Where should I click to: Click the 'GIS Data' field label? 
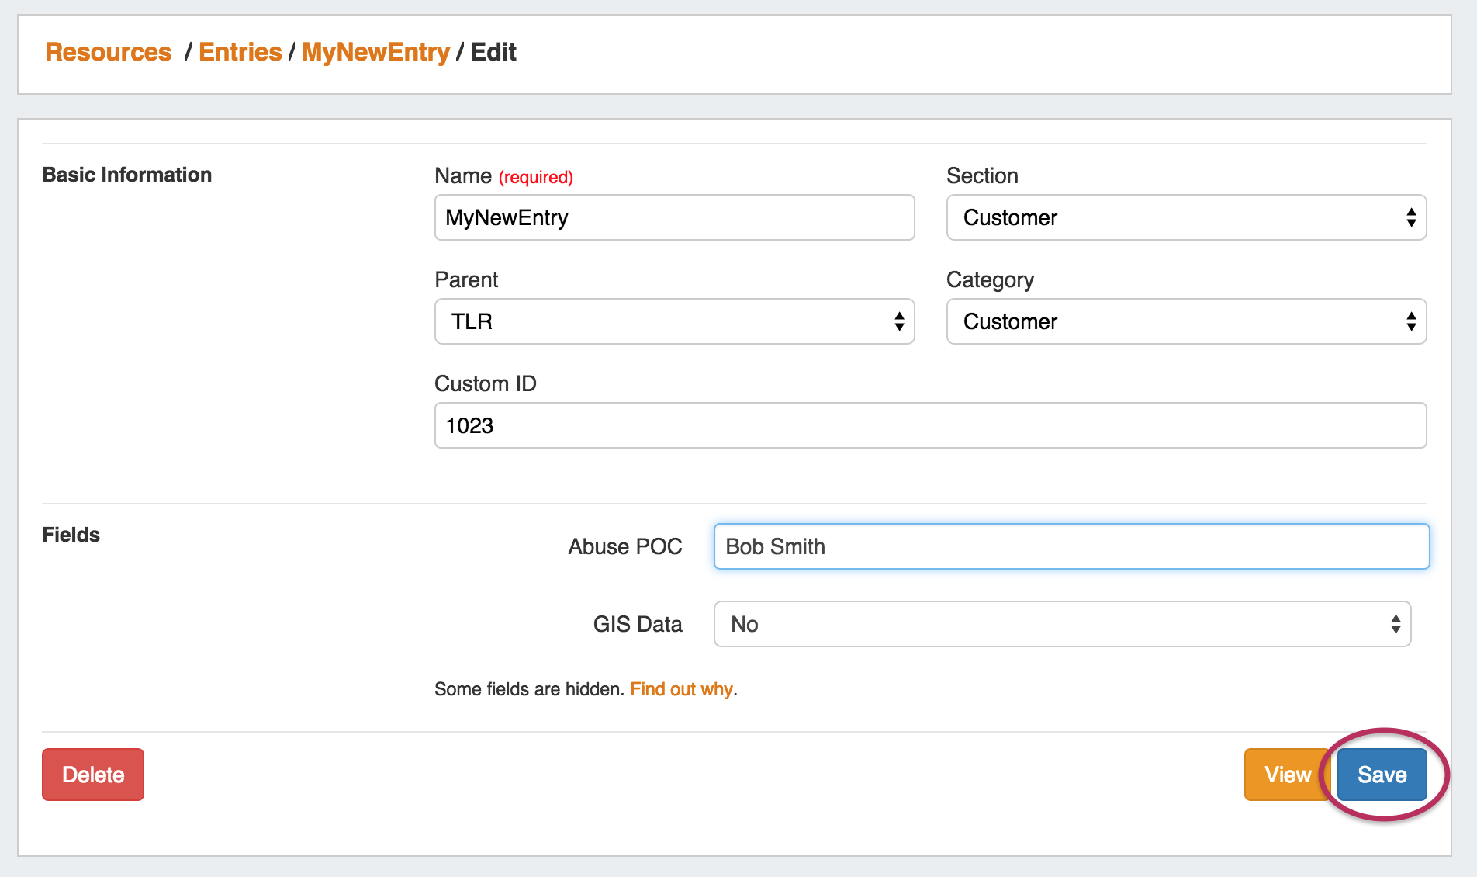tap(637, 624)
